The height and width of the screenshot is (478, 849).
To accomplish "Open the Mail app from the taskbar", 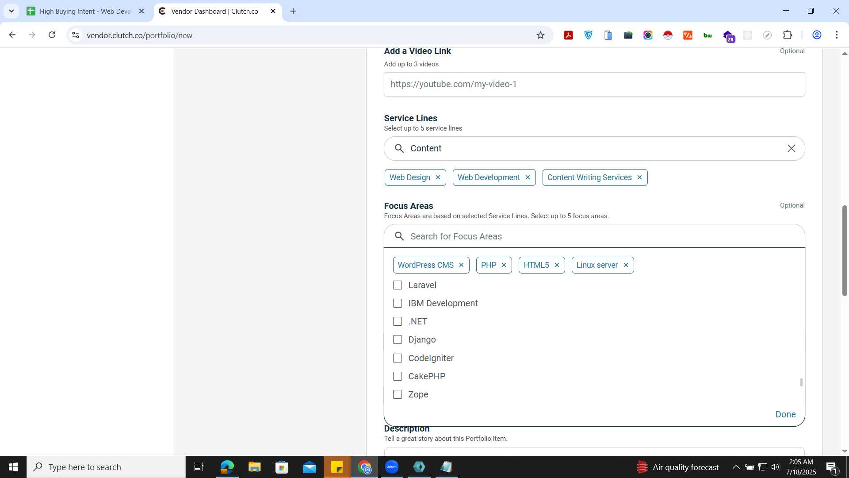I will 310,467.
